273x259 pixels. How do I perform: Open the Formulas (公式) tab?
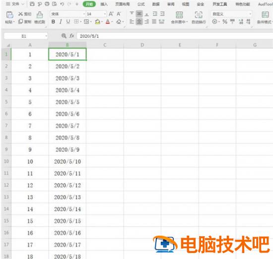pyautogui.click(x=141, y=4)
